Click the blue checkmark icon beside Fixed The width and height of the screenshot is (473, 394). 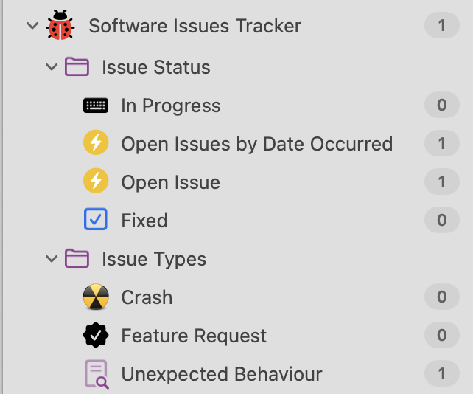pos(96,220)
